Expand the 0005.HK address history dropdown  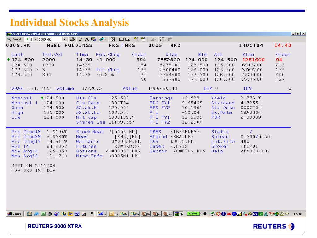[64, 39]
